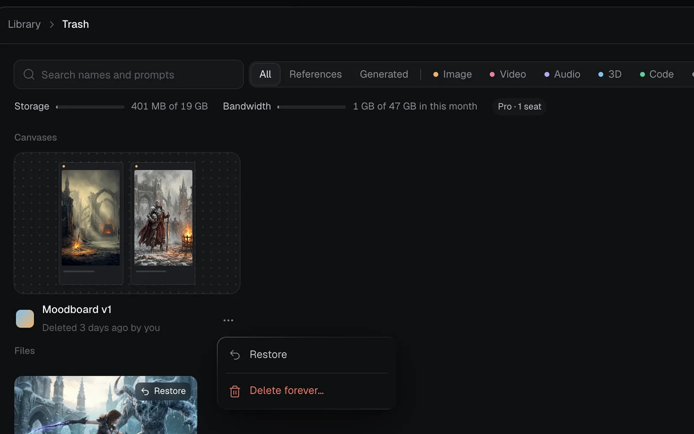Click 'Deleted 3 days ago by you' text

pyautogui.click(x=101, y=328)
